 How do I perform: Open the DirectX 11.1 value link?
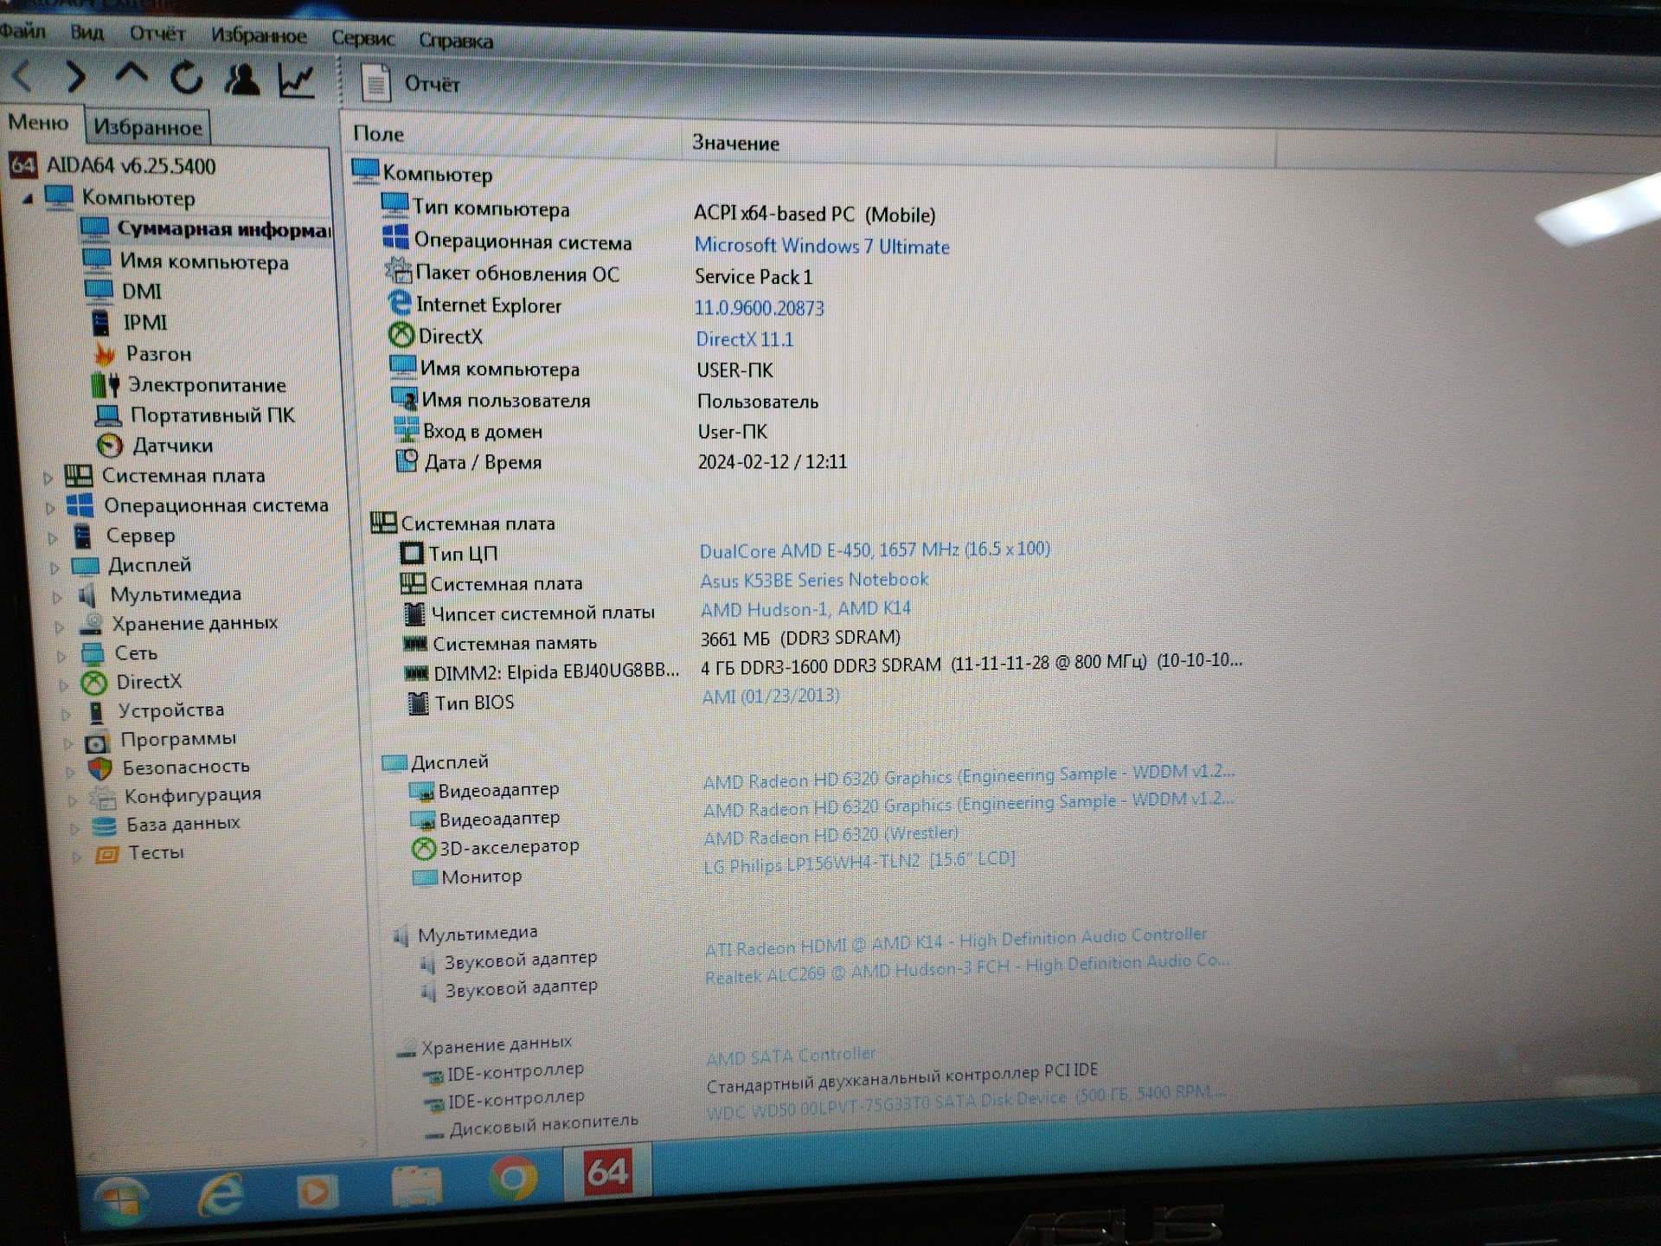pos(745,339)
